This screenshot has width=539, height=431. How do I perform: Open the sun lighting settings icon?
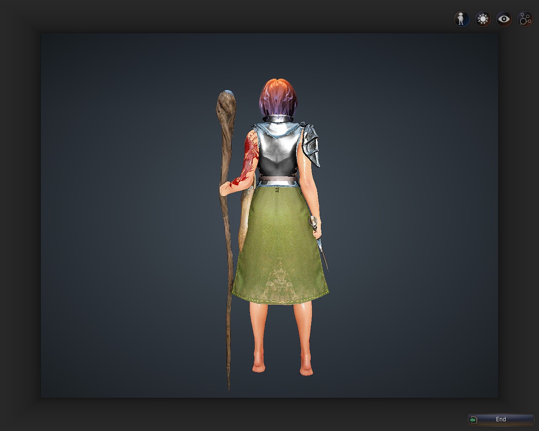(483, 19)
